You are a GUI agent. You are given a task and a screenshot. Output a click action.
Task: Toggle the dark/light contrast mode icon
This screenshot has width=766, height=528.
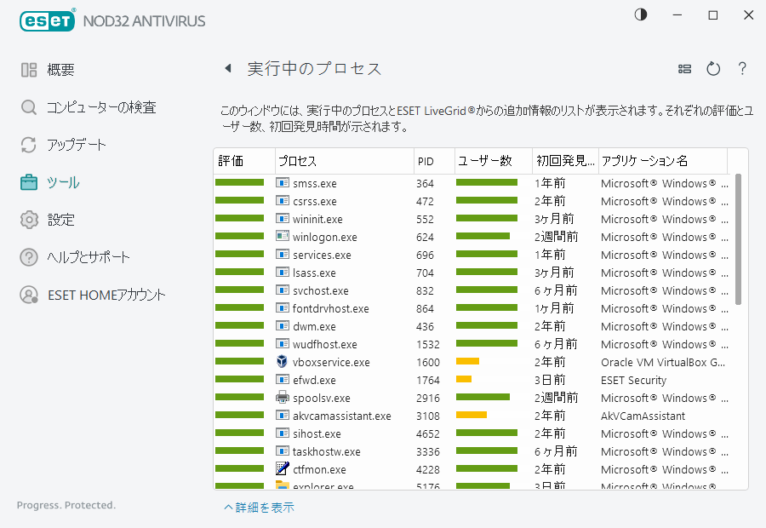click(x=640, y=15)
